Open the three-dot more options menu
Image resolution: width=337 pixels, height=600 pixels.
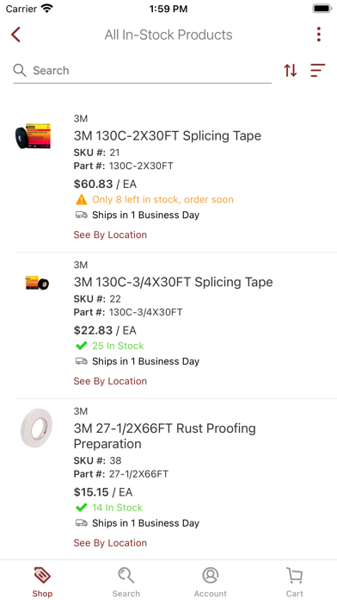[319, 34]
